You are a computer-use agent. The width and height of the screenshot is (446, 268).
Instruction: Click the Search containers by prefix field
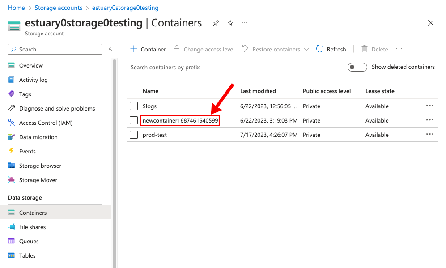(x=235, y=67)
